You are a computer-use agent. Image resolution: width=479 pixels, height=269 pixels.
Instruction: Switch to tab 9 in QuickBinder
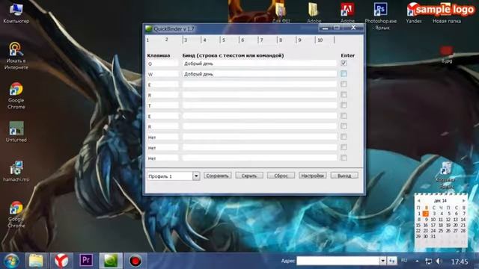click(x=299, y=40)
